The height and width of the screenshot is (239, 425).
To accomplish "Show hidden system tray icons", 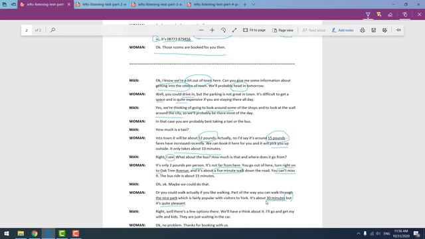I will click(x=359, y=233).
